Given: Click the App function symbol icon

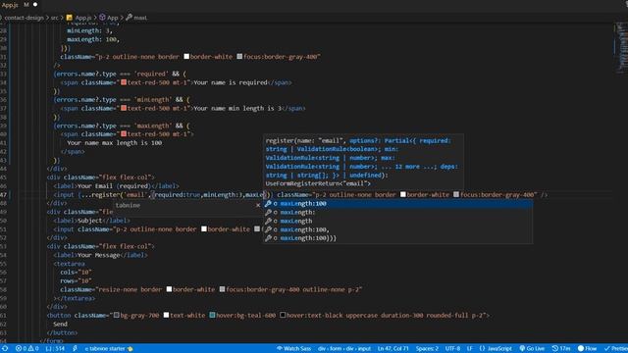Looking at the screenshot, I should (102, 18).
